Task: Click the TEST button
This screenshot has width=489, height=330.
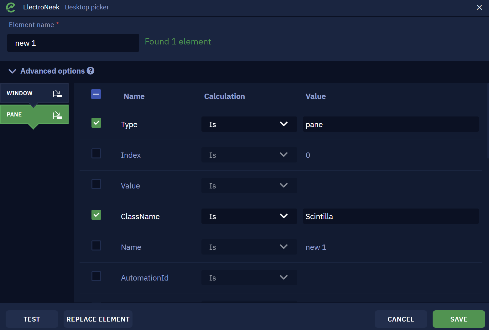Action: (32, 319)
